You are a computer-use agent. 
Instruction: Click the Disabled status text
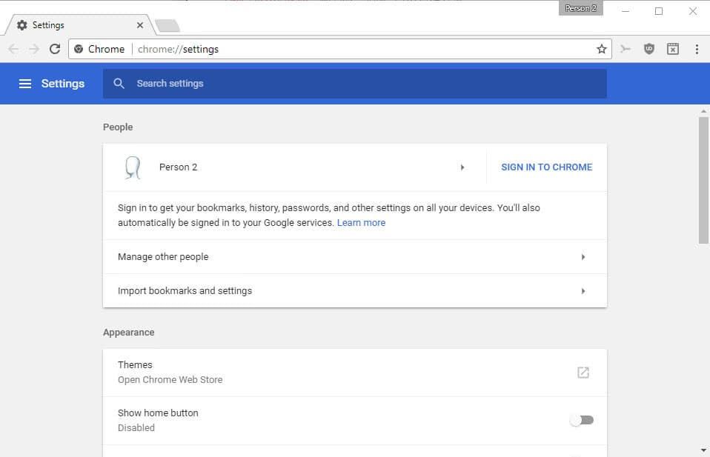pyautogui.click(x=136, y=427)
